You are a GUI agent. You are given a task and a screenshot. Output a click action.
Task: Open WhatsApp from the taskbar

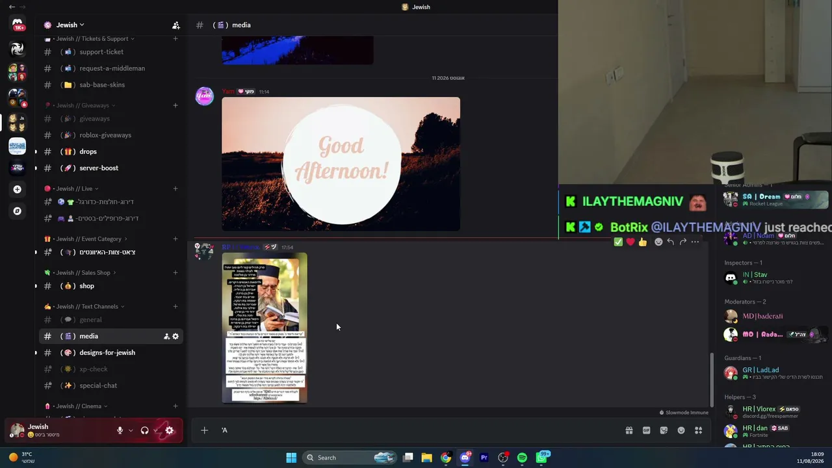pos(541,458)
